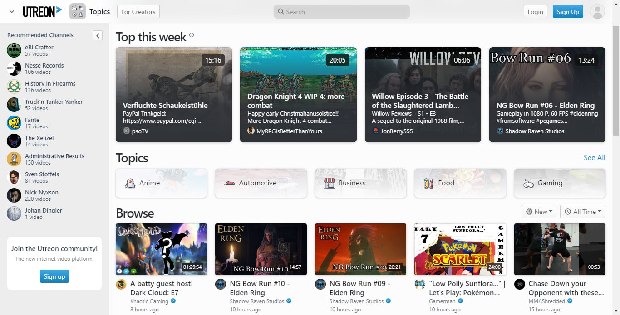Open NG Bow Run #10 thumbnail

point(261,249)
